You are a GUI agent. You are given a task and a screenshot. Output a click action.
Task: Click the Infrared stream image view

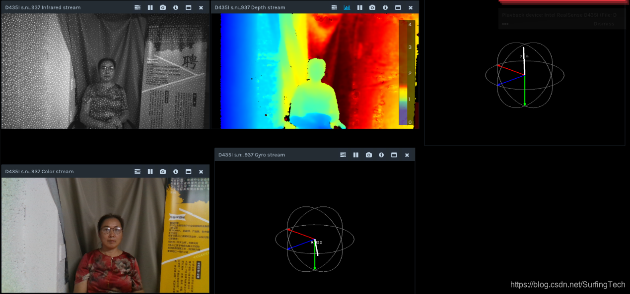click(105, 71)
